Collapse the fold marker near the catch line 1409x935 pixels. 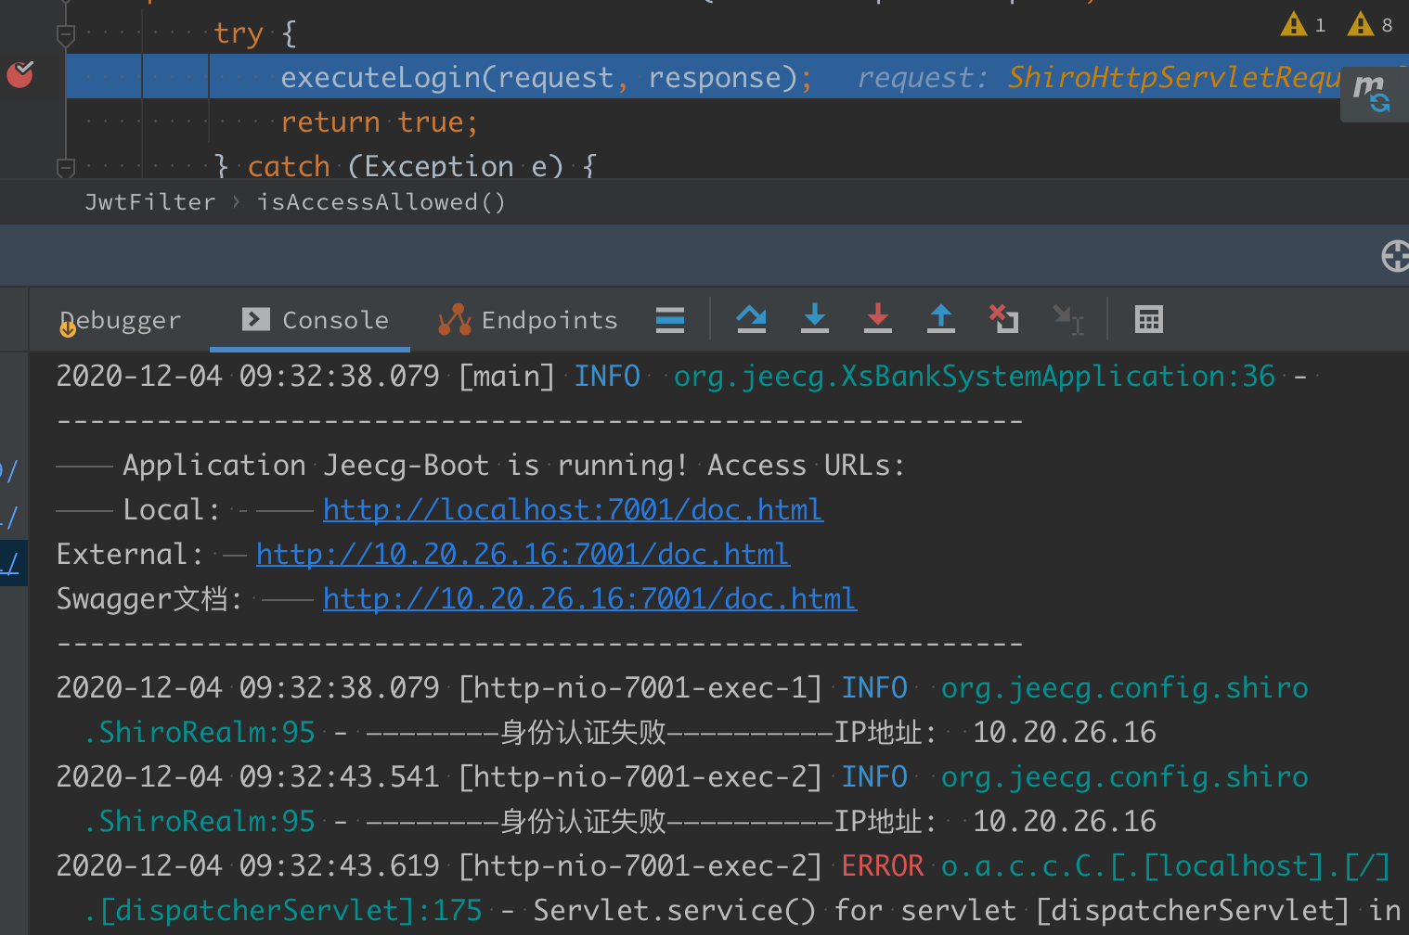pos(64,167)
